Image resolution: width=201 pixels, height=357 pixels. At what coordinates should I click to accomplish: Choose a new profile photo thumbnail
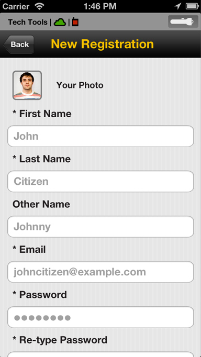[x=27, y=85]
